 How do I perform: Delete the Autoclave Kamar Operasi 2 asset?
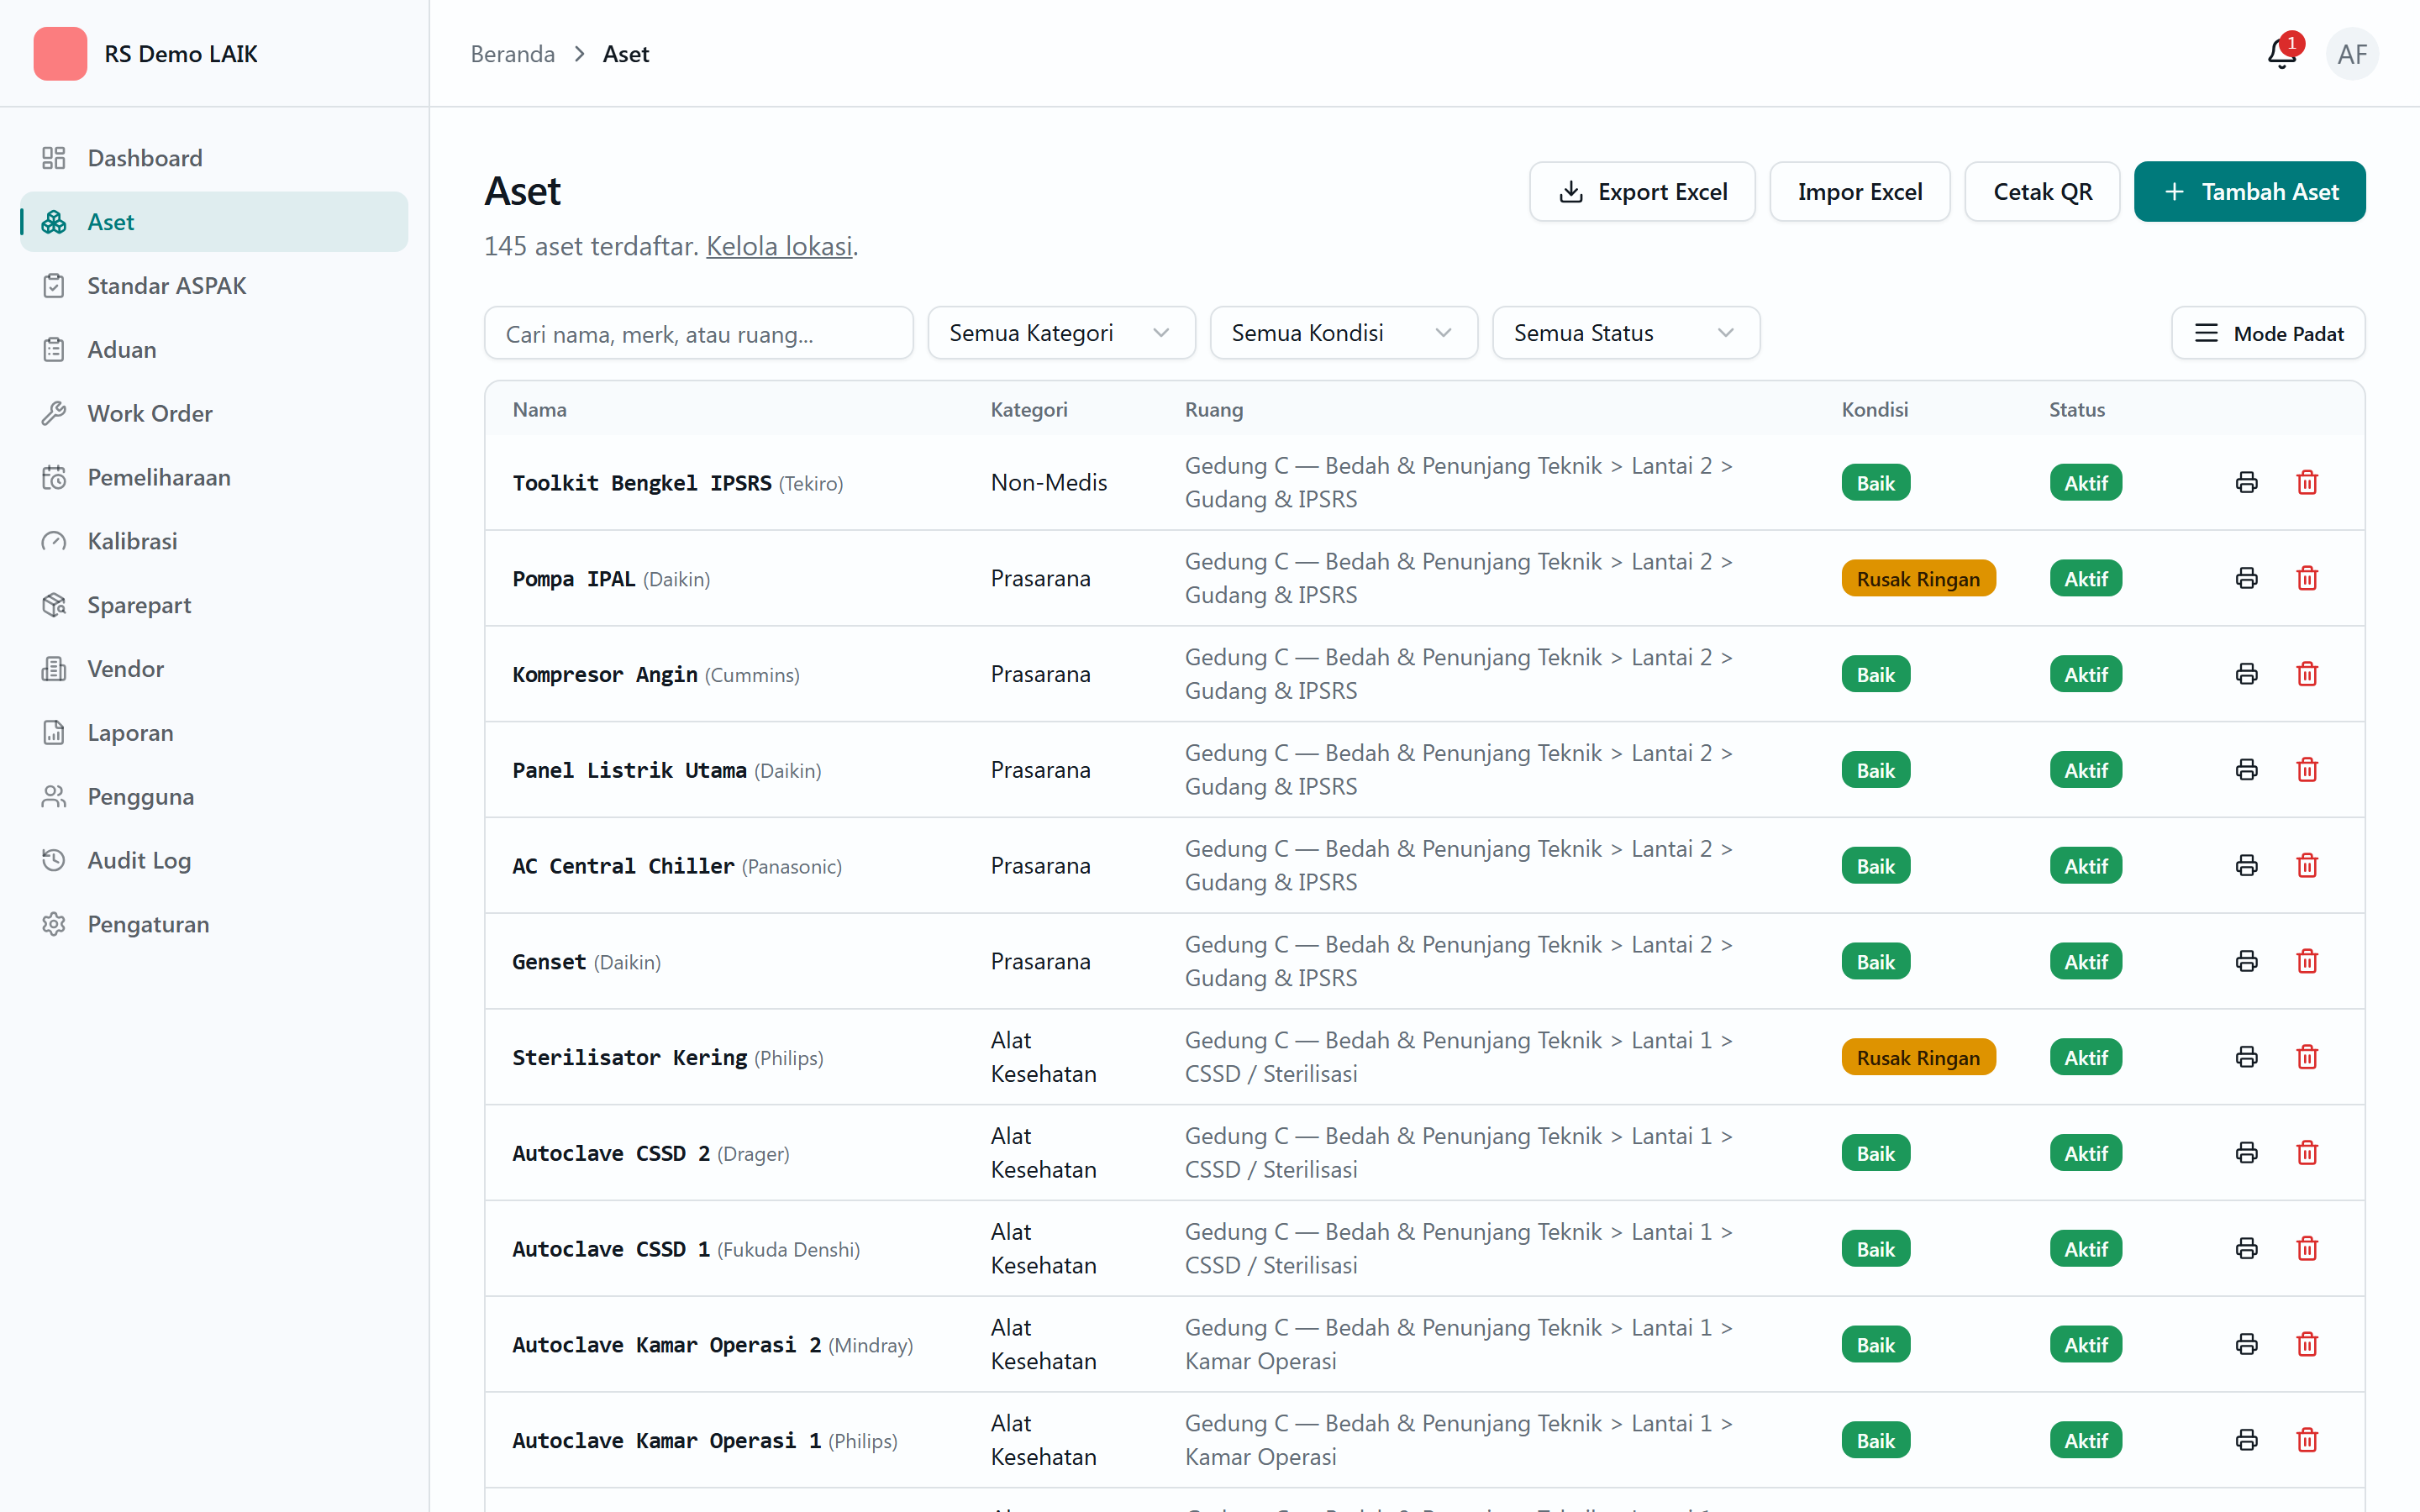pos(2307,1344)
